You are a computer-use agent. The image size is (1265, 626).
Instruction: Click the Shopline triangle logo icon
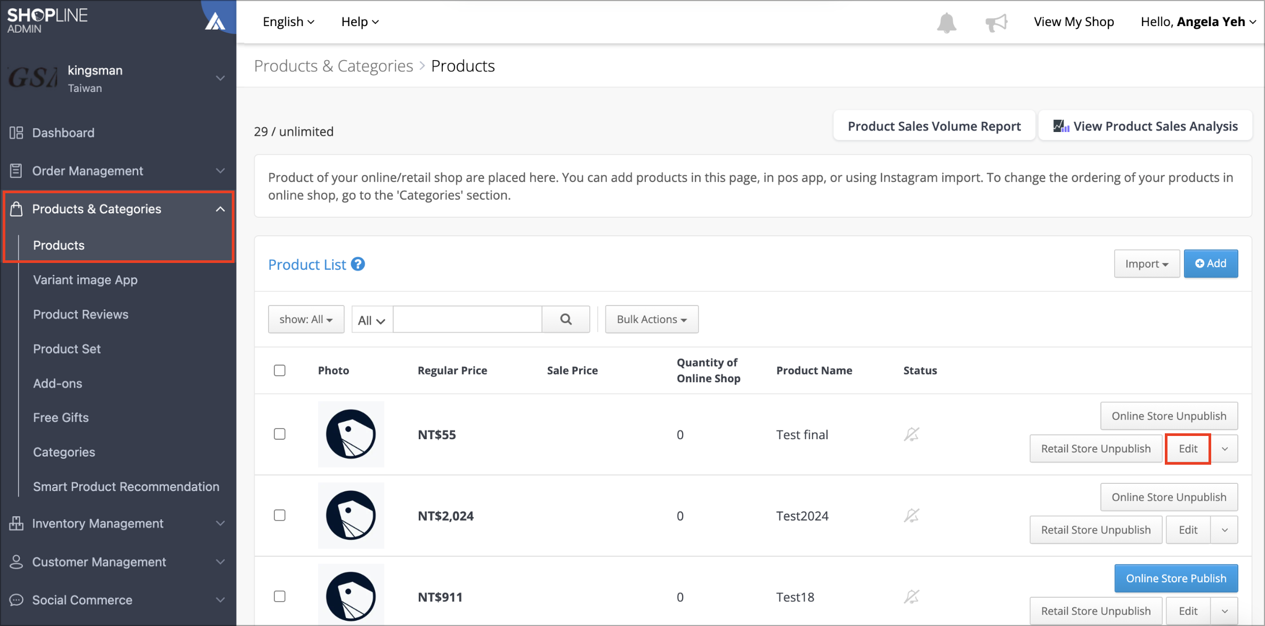point(215,21)
